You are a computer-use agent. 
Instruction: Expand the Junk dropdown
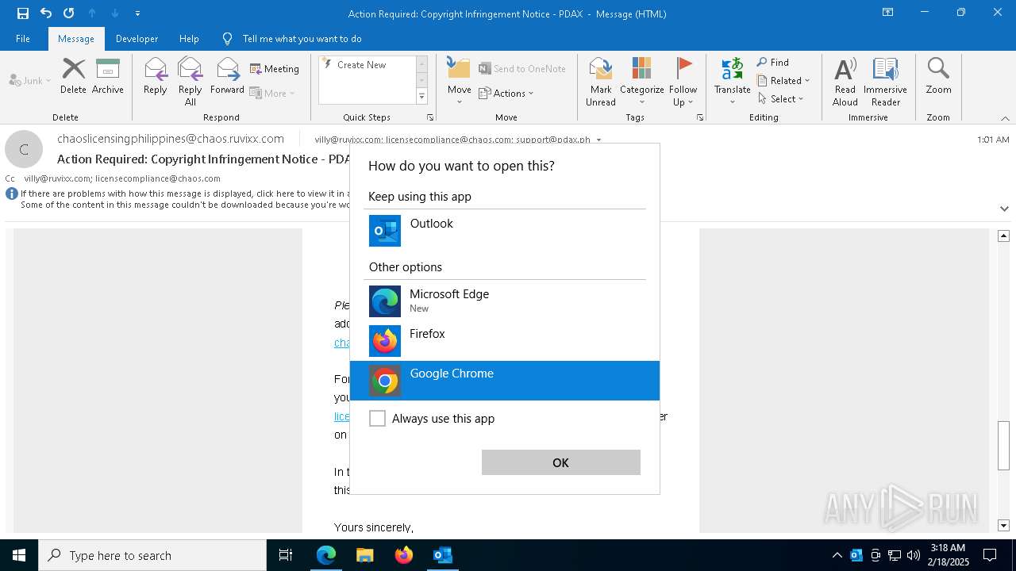(30, 80)
